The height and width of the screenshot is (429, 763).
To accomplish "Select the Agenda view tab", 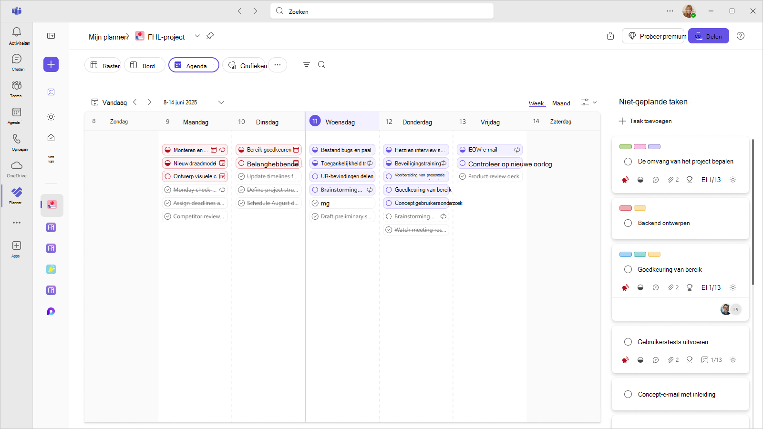I will (194, 65).
